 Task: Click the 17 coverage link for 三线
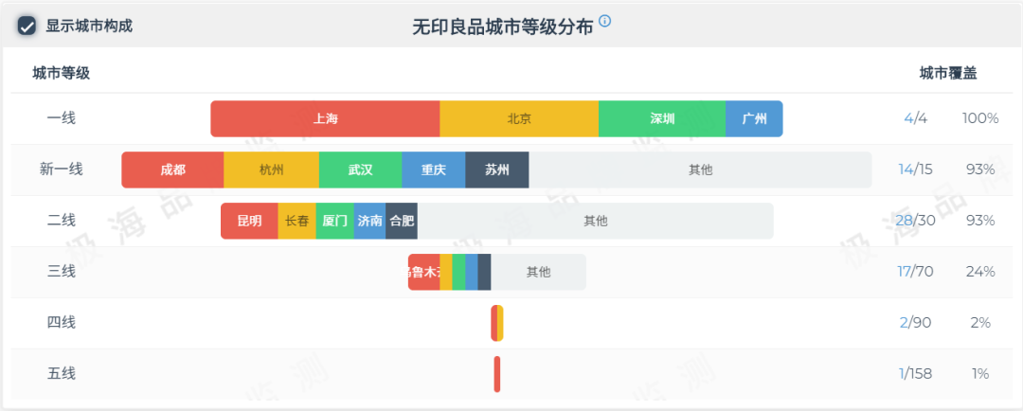(x=904, y=272)
